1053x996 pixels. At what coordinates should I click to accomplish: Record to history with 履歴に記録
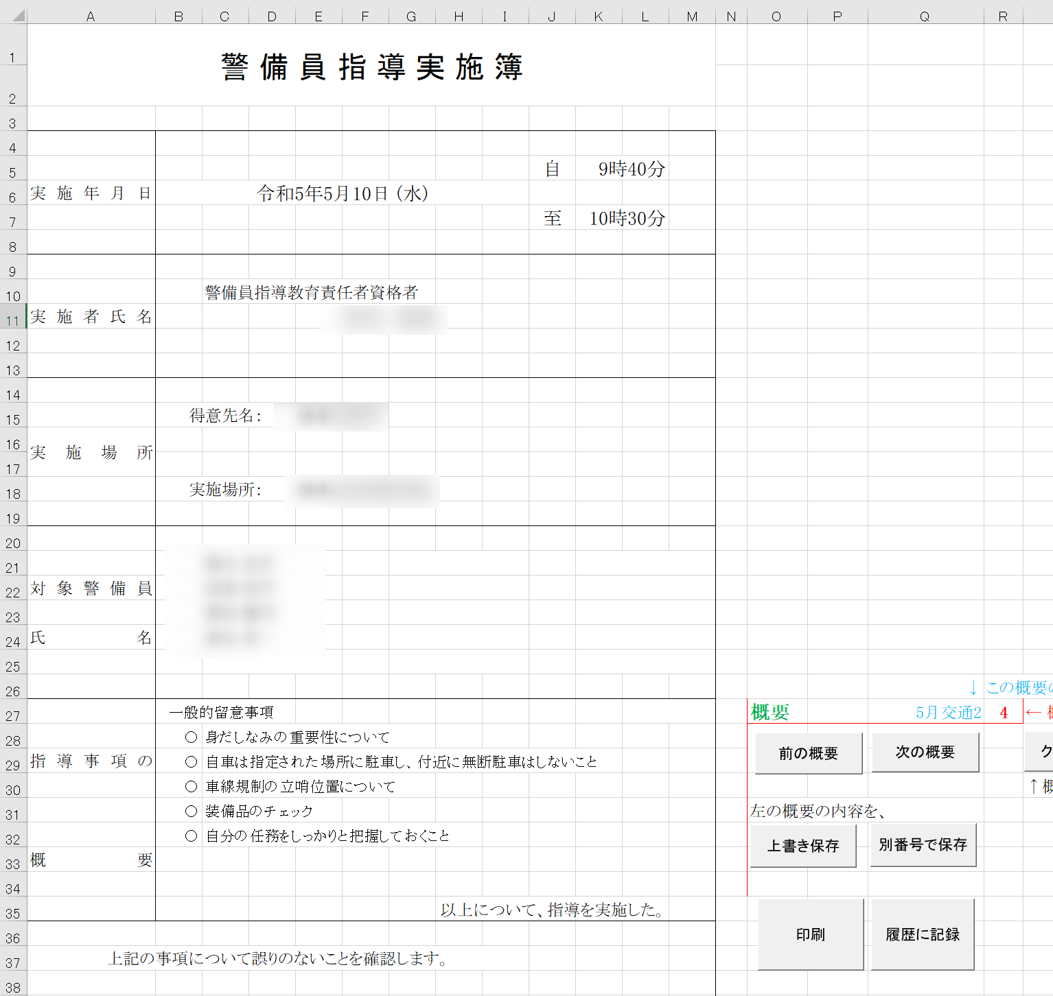(x=922, y=934)
